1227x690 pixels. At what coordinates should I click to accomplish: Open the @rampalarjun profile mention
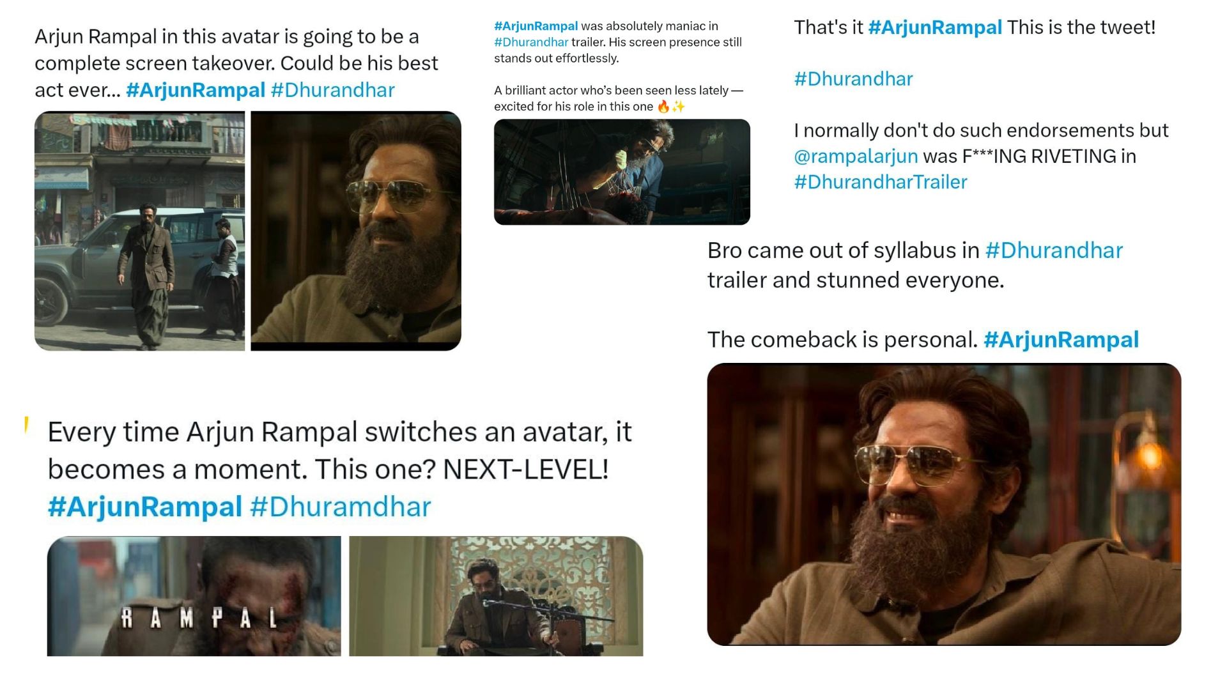click(856, 156)
